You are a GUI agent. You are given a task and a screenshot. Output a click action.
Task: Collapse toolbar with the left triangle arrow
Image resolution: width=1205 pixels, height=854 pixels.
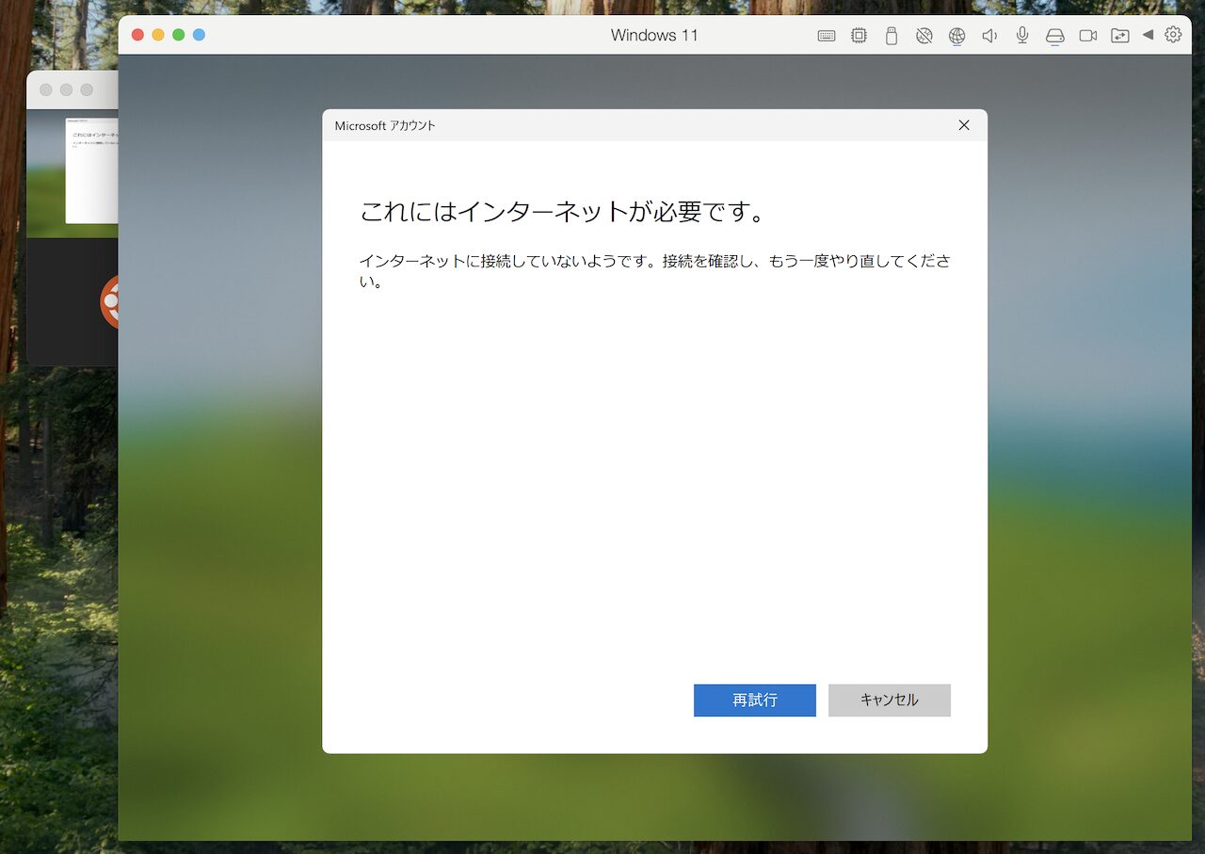[x=1148, y=35]
